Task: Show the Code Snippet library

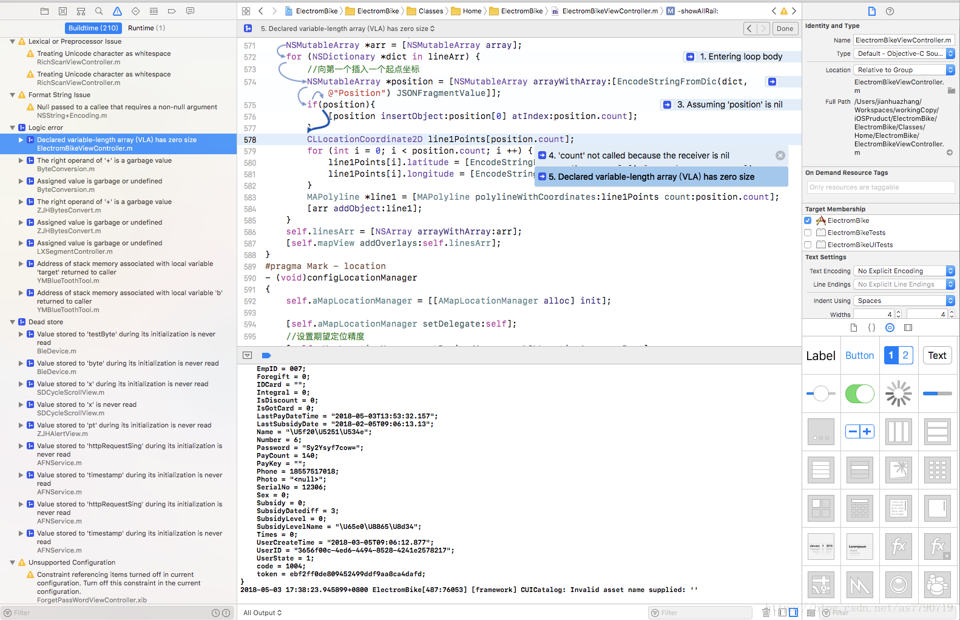Action: [871, 327]
